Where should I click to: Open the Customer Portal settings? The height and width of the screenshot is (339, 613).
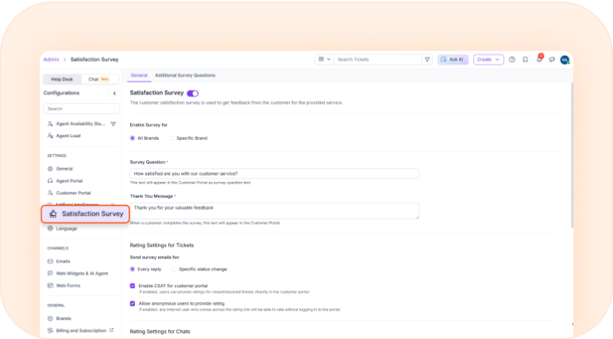[73, 193]
